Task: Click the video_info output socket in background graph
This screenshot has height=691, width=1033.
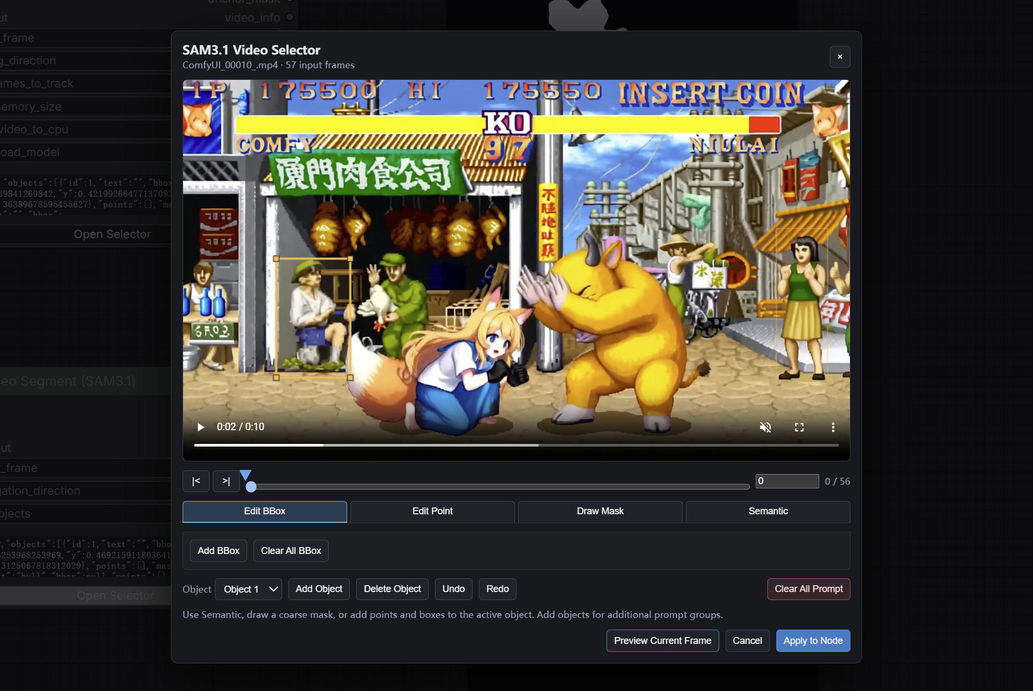Action: pos(290,17)
